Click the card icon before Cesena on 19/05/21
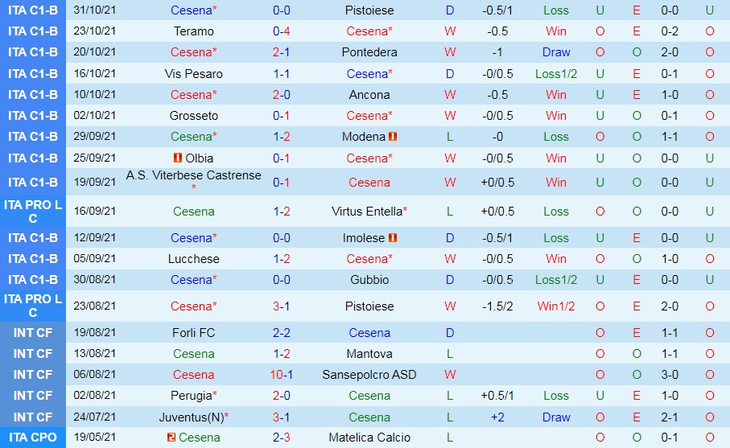Image resolution: width=730 pixels, height=448 pixels. click(171, 438)
